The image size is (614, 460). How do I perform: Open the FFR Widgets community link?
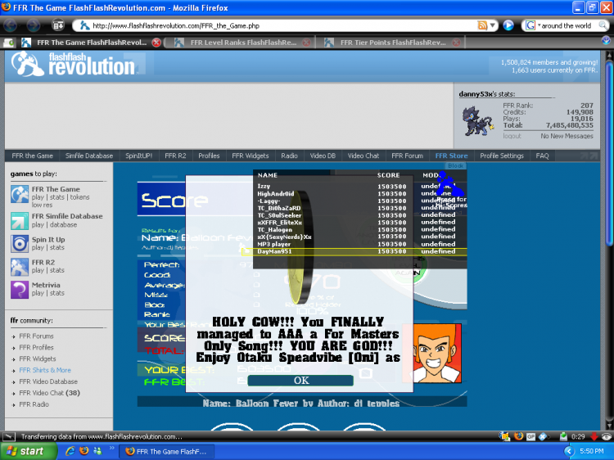(37, 359)
